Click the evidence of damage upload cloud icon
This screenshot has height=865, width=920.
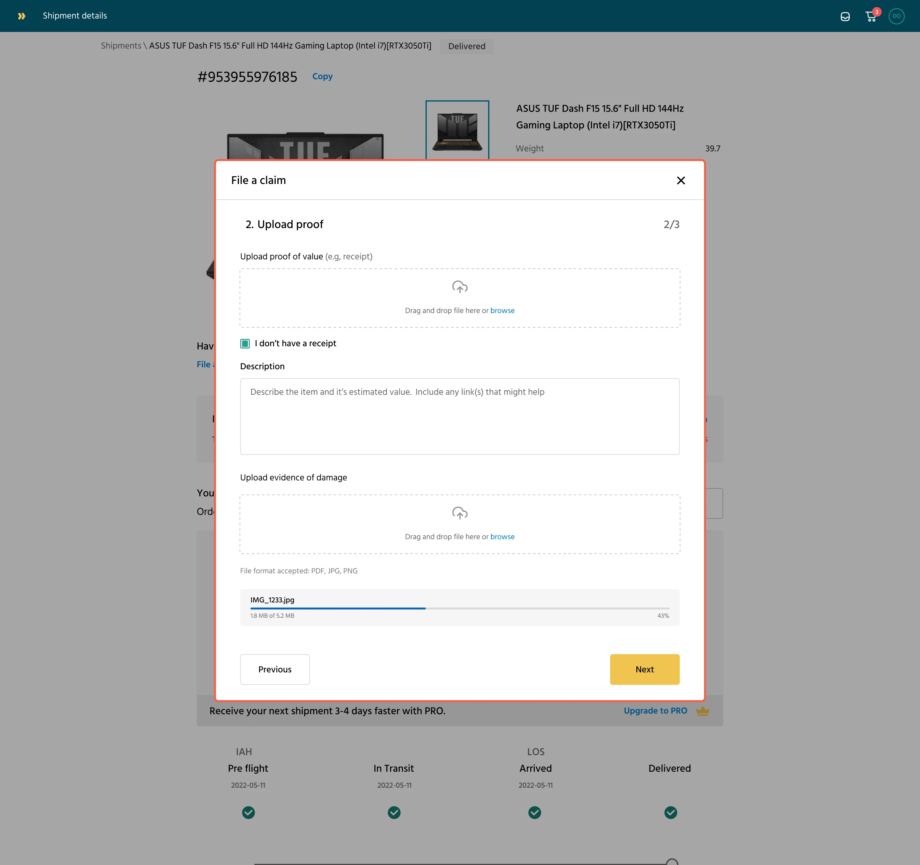[x=460, y=513]
